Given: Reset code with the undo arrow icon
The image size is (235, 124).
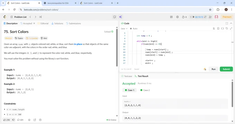Looking at the screenshot, I should tap(227, 29).
